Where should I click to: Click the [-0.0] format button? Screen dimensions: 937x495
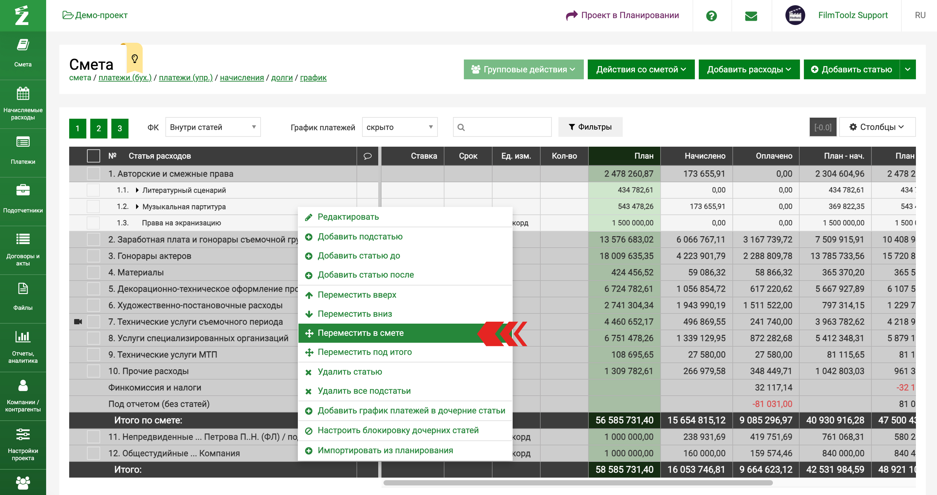[823, 127]
